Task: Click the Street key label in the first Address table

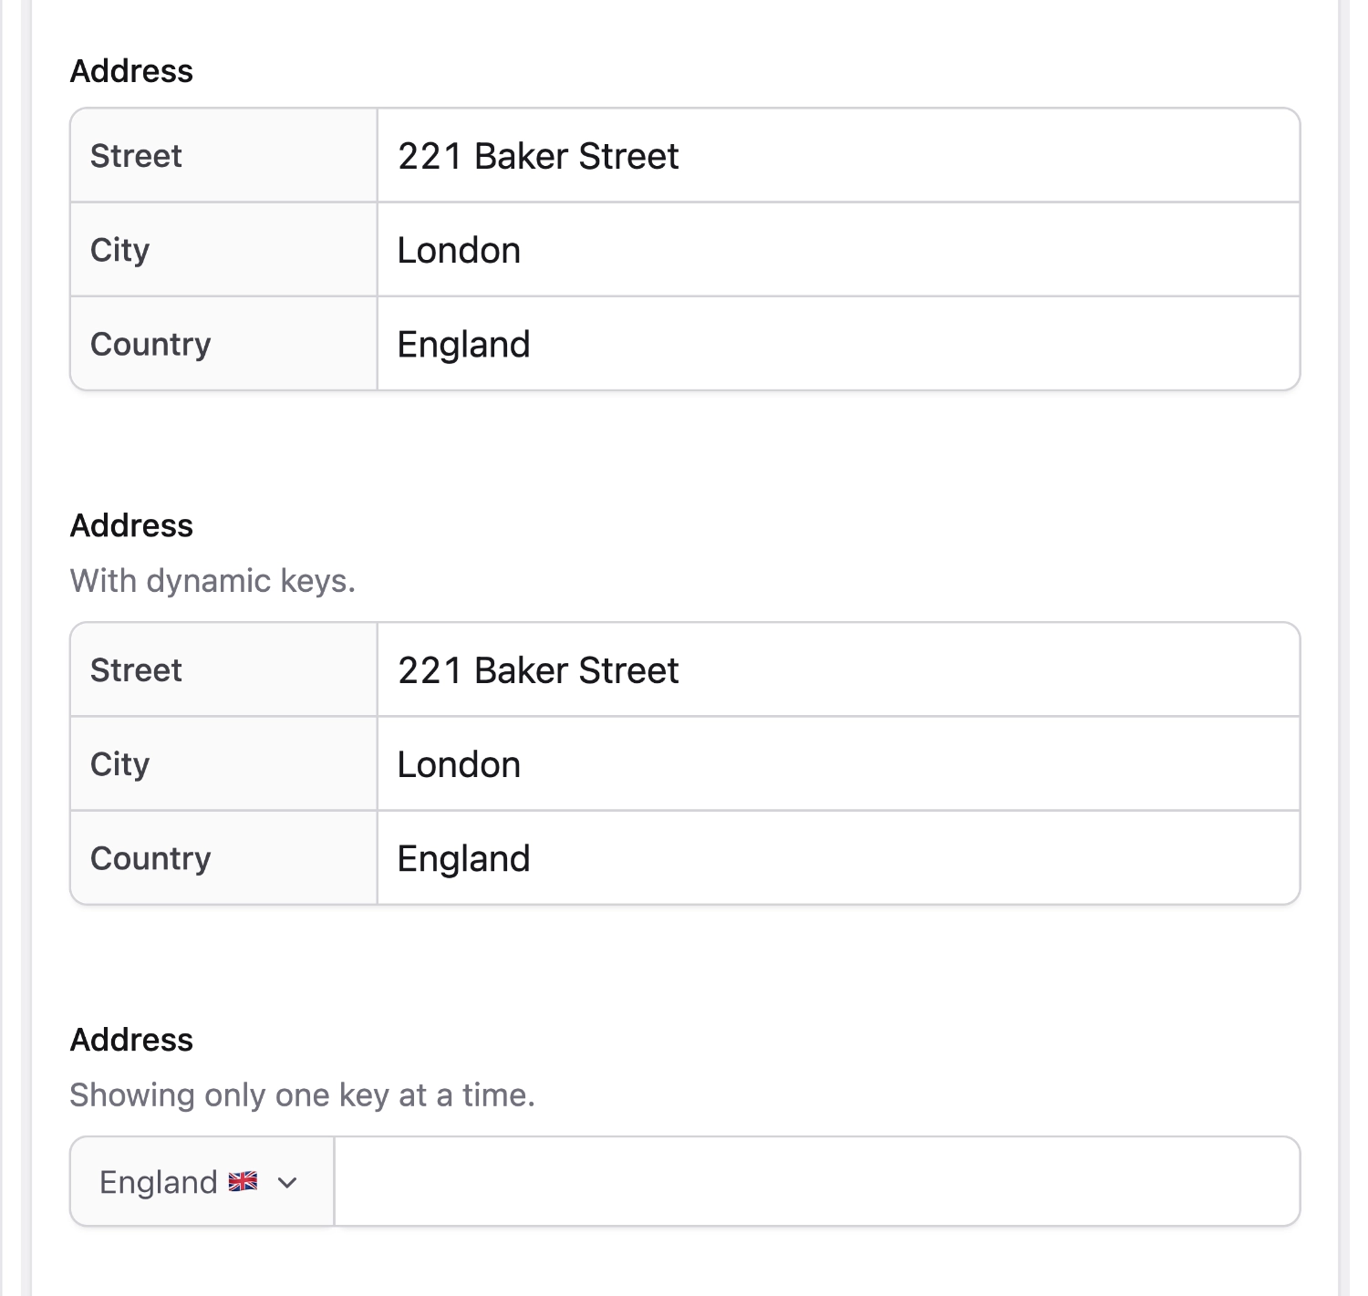Action: [x=136, y=157]
